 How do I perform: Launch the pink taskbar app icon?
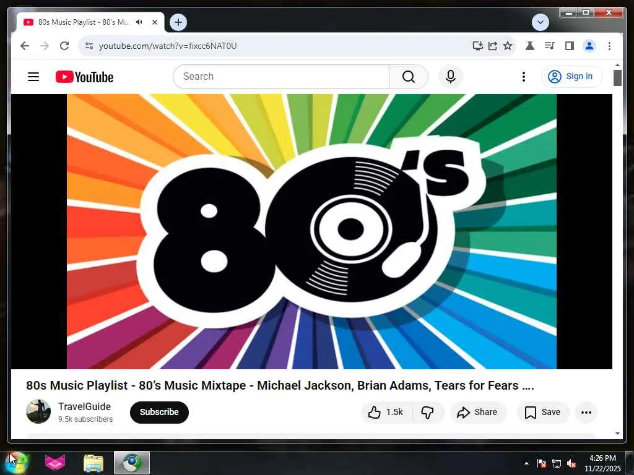tap(55, 463)
